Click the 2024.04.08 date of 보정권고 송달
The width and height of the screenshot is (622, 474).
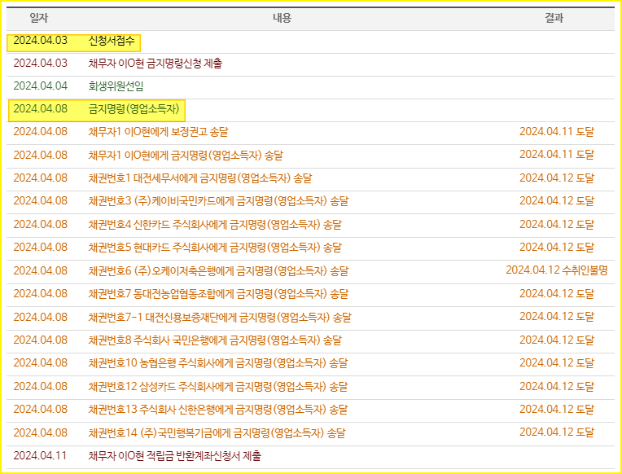coord(41,132)
